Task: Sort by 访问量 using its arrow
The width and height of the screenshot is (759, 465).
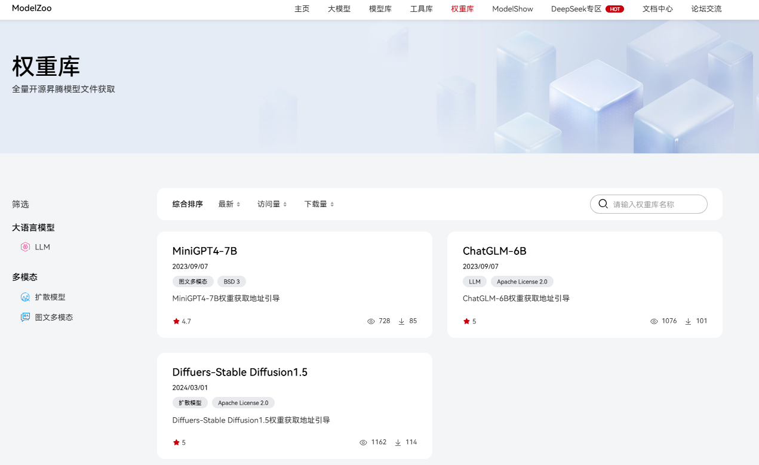Action: coord(285,204)
